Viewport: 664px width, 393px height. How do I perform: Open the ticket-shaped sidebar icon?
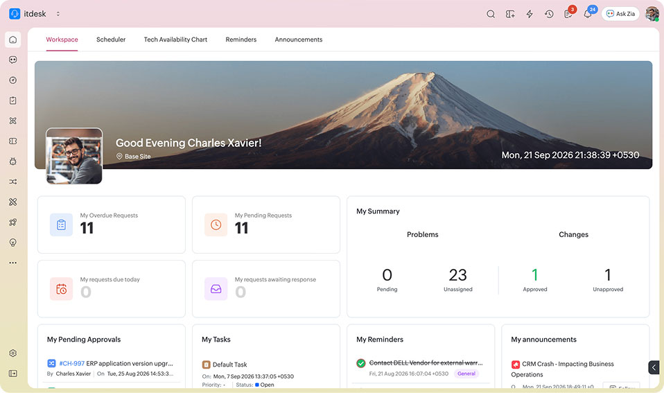pyautogui.click(x=13, y=141)
